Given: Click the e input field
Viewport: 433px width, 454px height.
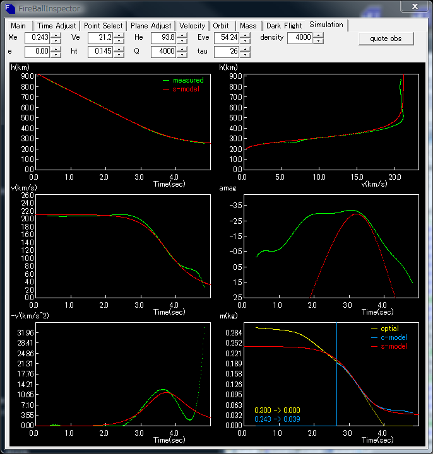Looking at the screenshot, I should tap(37, 52).
